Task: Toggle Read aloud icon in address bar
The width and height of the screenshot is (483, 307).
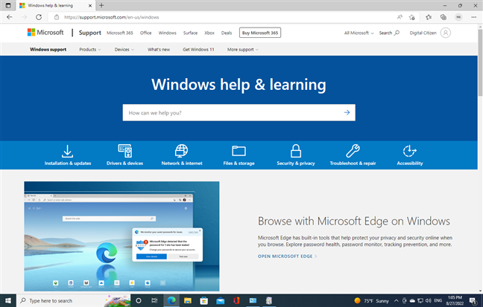Action: tap(400, 17)
